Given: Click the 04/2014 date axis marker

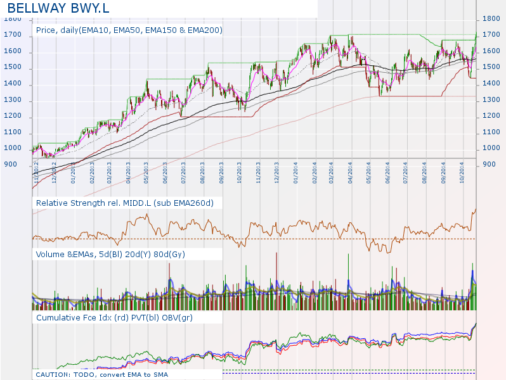Looking at the screenshot, I should [x=351, y=173].
